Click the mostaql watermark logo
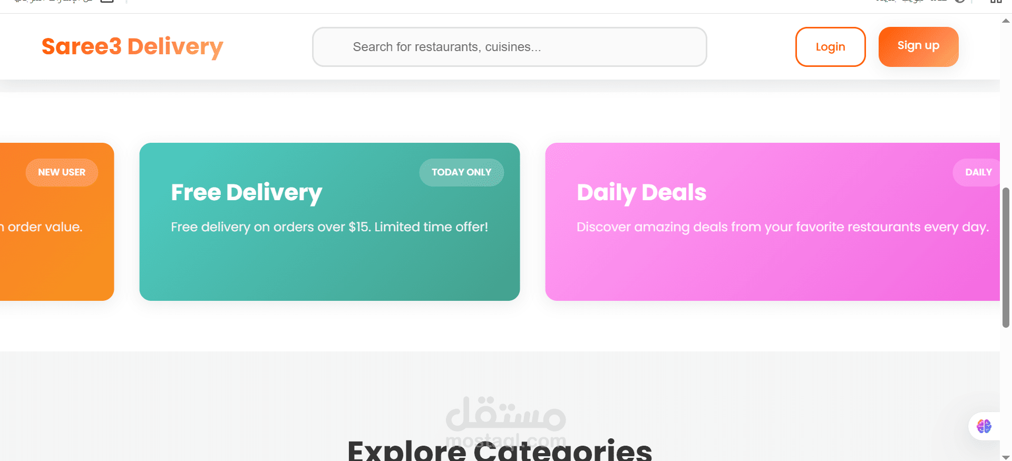Viewport: 1012px width, 461px height. (505, 416)
